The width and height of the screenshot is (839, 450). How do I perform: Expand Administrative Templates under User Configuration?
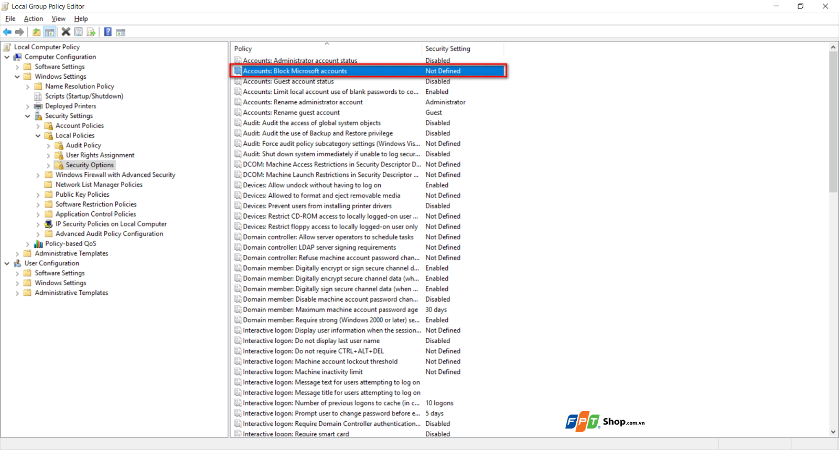click(17, 293)
